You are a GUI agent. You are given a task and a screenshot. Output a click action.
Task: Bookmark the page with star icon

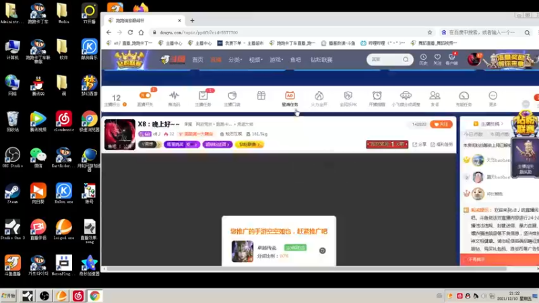[430, 32]
